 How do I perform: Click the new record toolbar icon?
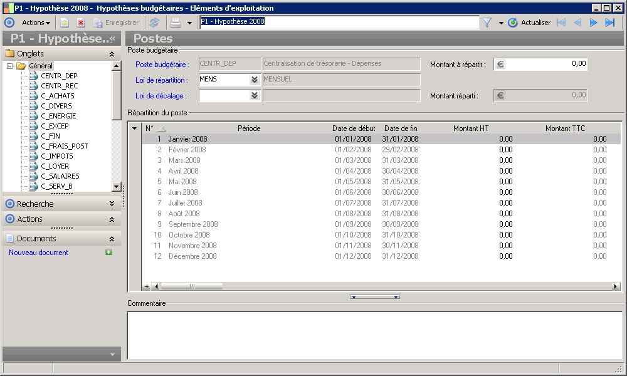coord(64,23)
